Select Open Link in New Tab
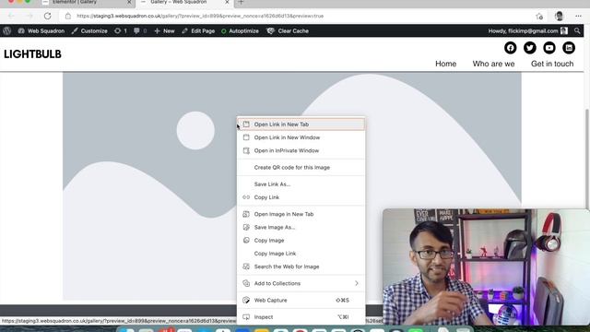Viewport: 590px width, 332px height. pyautogui.click(x=301, y=125)
